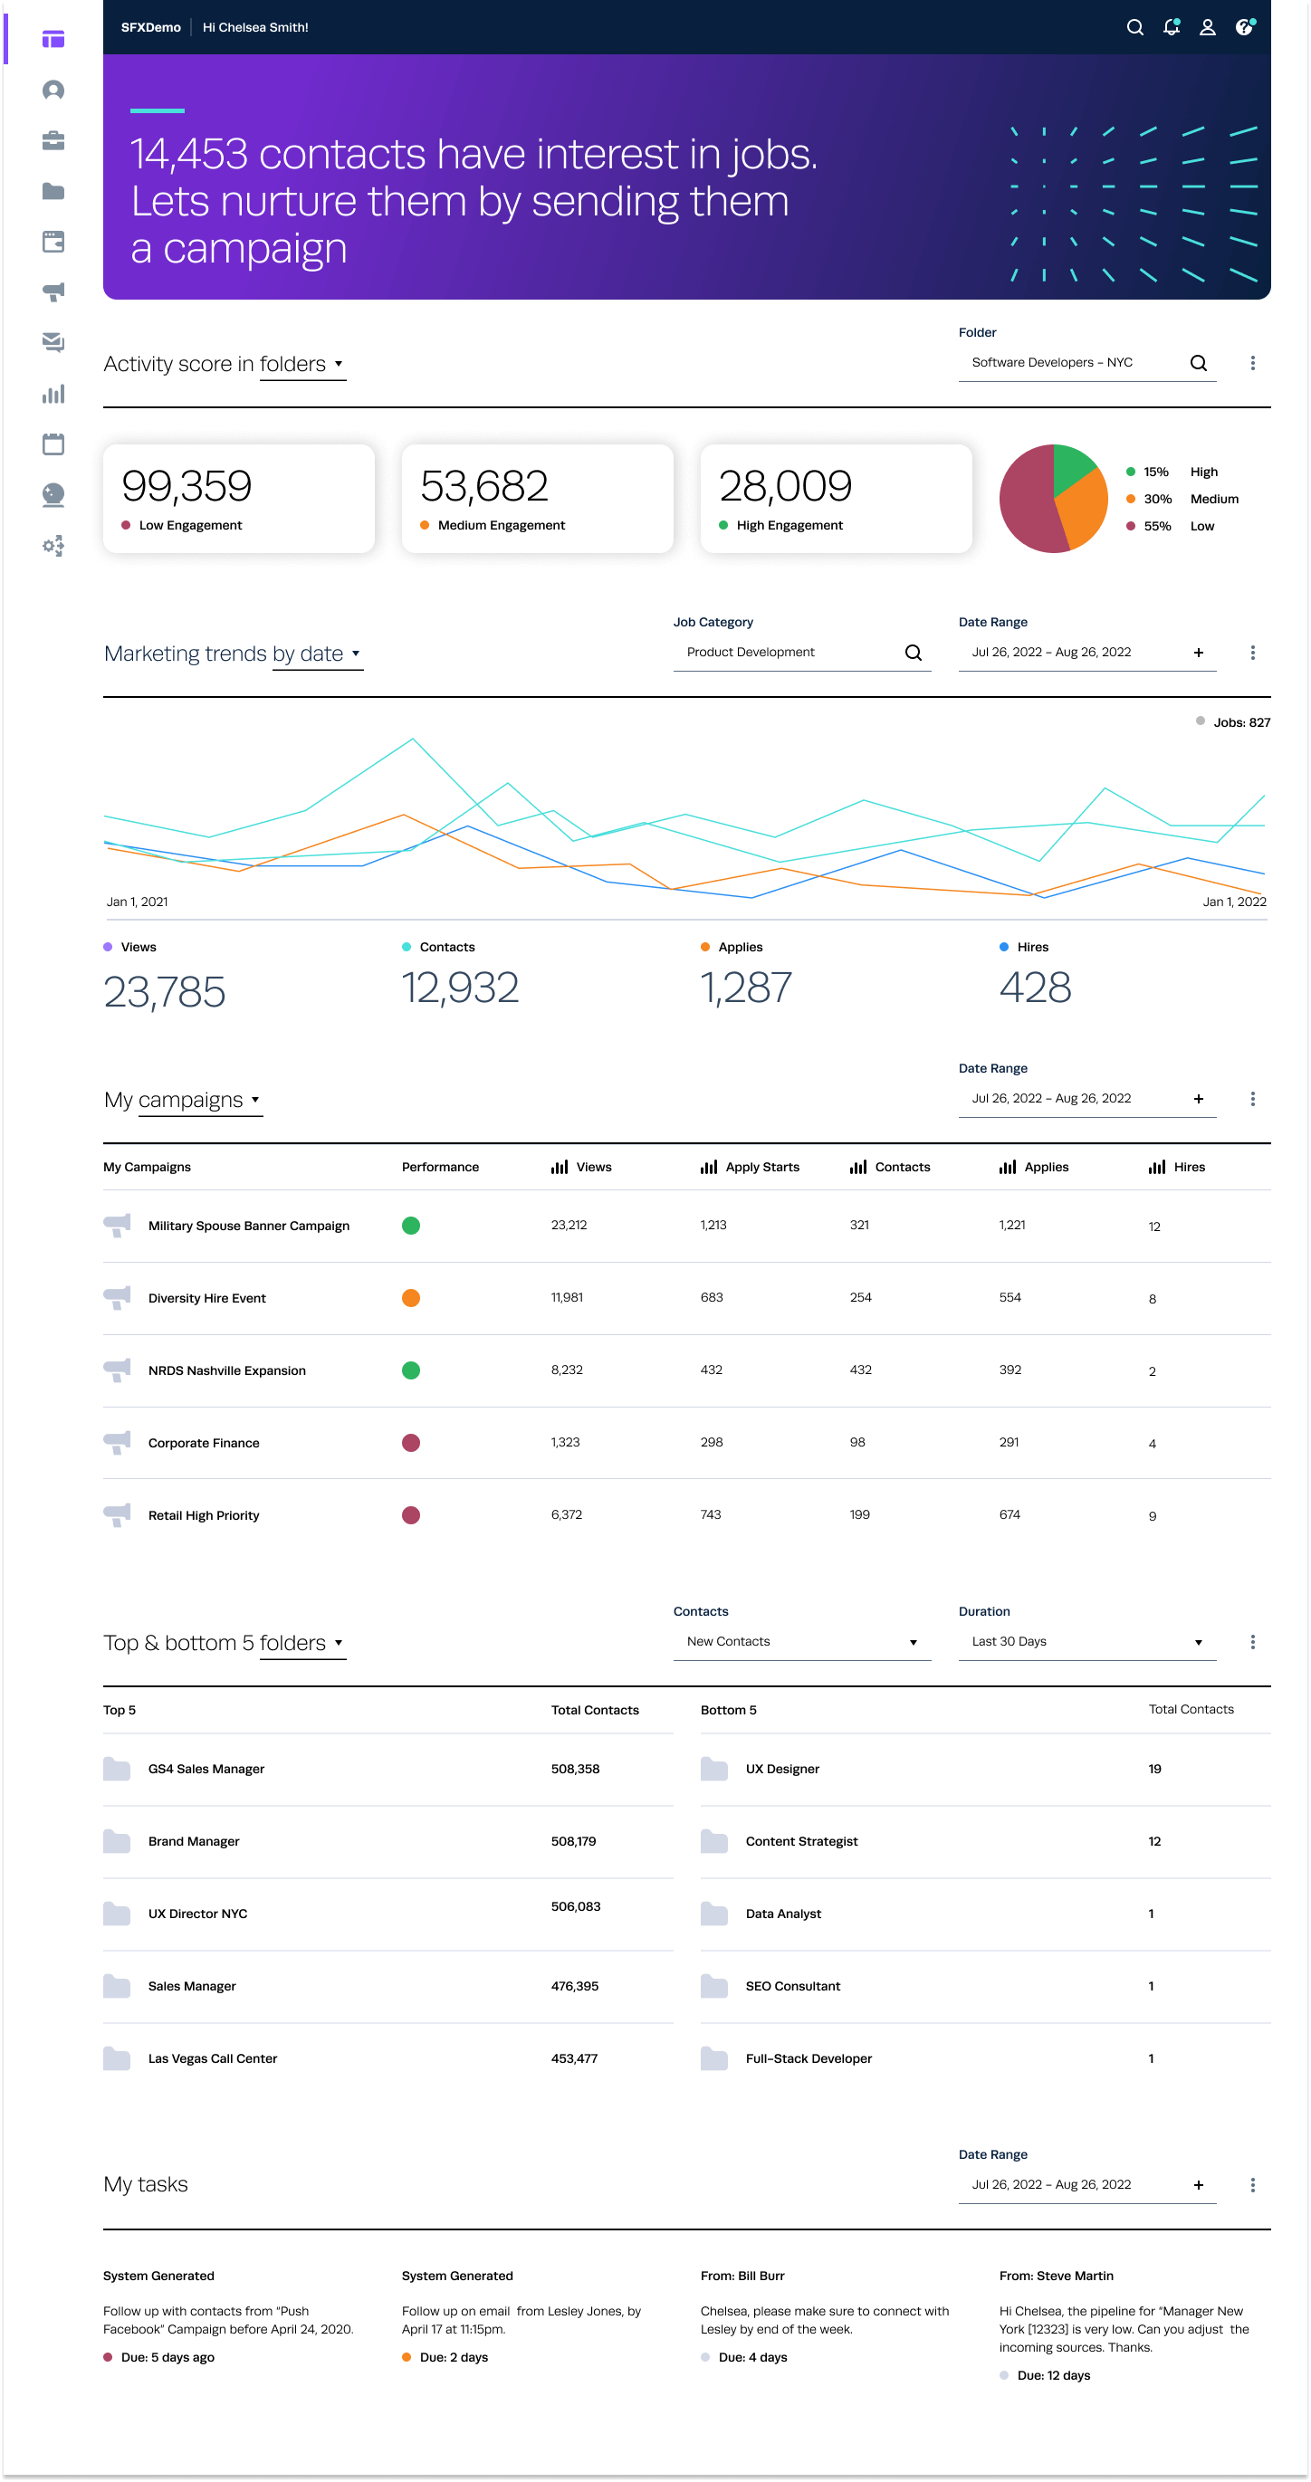Open the bar chart analytics sidebar icon
The height and width of the screenshot is (2482, 1311).
point(53,394)
